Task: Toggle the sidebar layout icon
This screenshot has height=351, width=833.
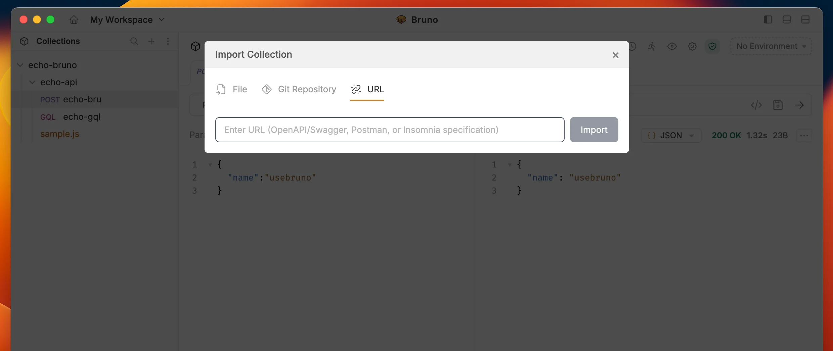Action: click(x=768, y=19)
